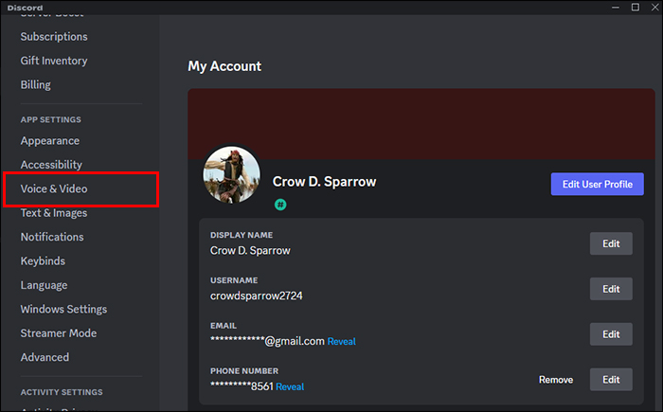Select Language settings
The image size is (663, 412).
(x=44, y=285)
